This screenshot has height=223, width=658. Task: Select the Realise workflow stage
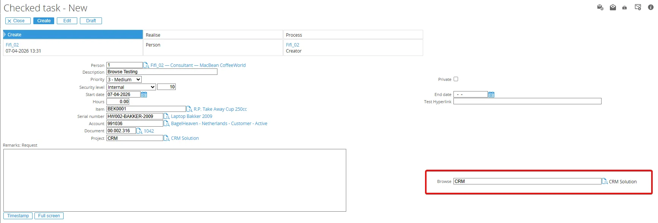point(213,34)
